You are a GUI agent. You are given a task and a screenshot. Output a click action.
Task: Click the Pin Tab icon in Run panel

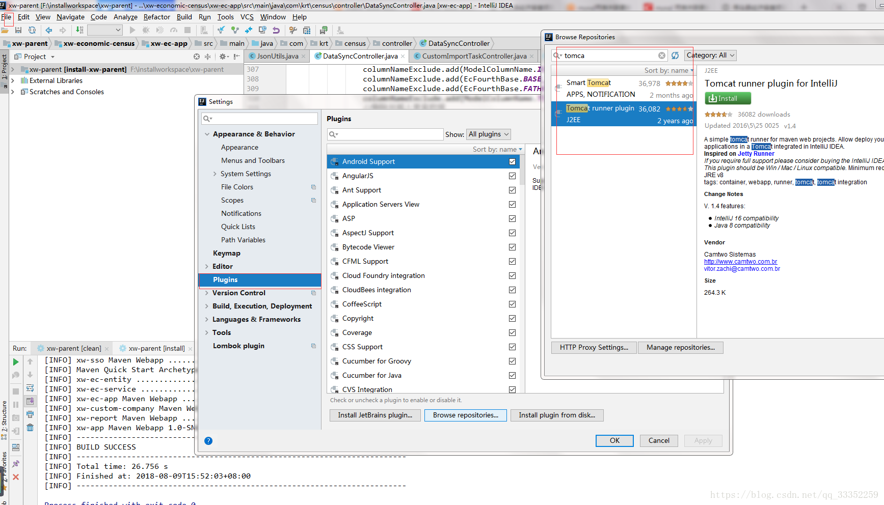(x=16, y=464)
